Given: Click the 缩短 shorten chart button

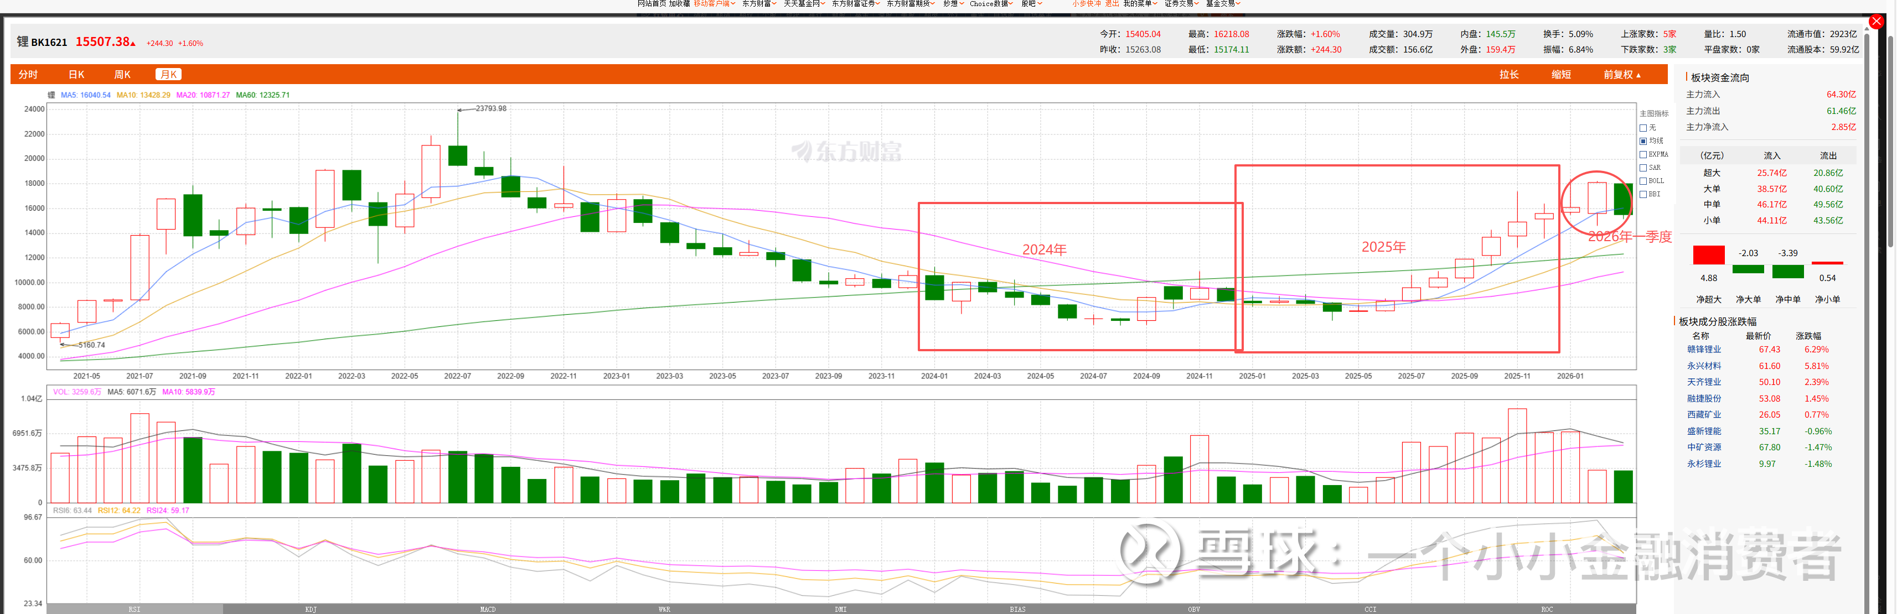Looking at the screenshot, I should 1561,74.
